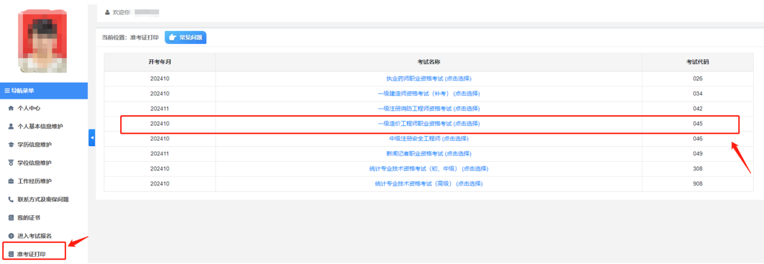Viewport: 764px width, 264px height.
Task: Select 一级注册消防工程师资格考试 link
Action: pyautogui.click(x=428, y=109)
